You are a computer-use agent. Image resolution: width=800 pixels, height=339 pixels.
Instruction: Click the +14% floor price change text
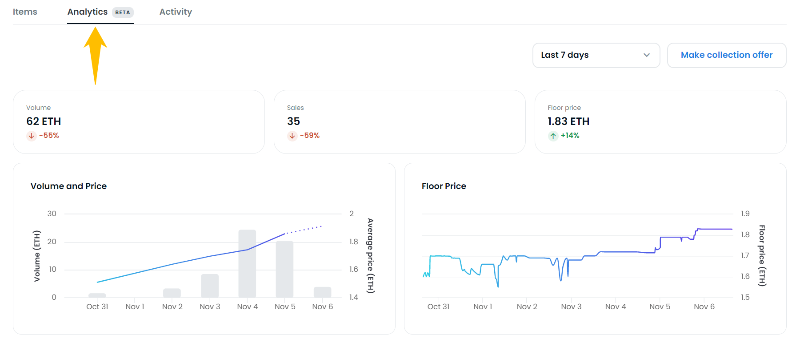pos(570,136)
